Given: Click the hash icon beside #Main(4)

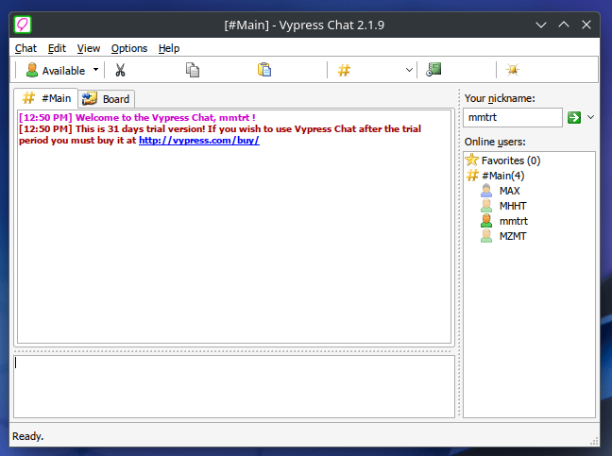Looking at the screenshot, I should (x=472, y=176).
